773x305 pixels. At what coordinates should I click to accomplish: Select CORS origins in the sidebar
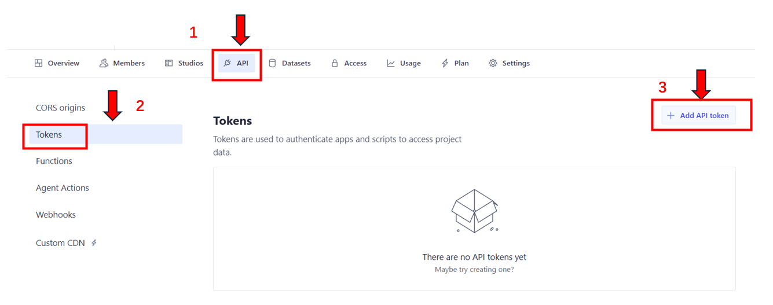point(60,108)
